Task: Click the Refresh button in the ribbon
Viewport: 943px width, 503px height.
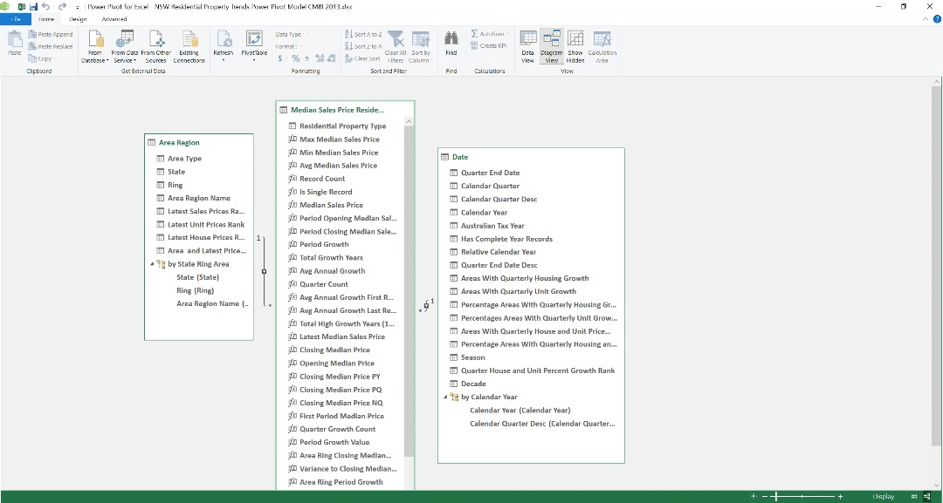Action: click(x=224, y=46)
